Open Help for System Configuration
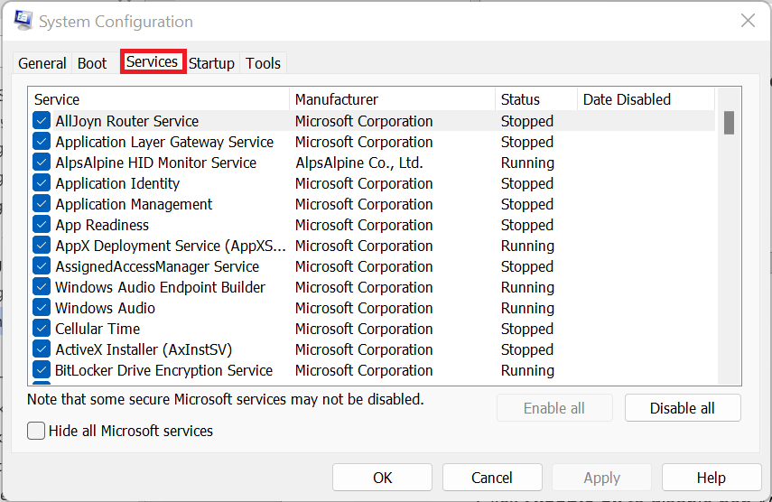 (712, 478)
